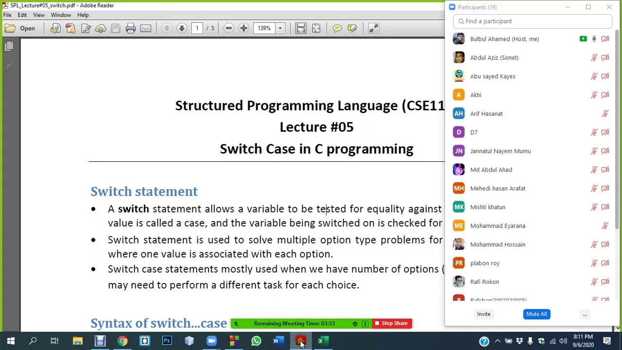Viewport: 622px width, 350px height.
Task: Click the Invite button
Action: [484, 314]
